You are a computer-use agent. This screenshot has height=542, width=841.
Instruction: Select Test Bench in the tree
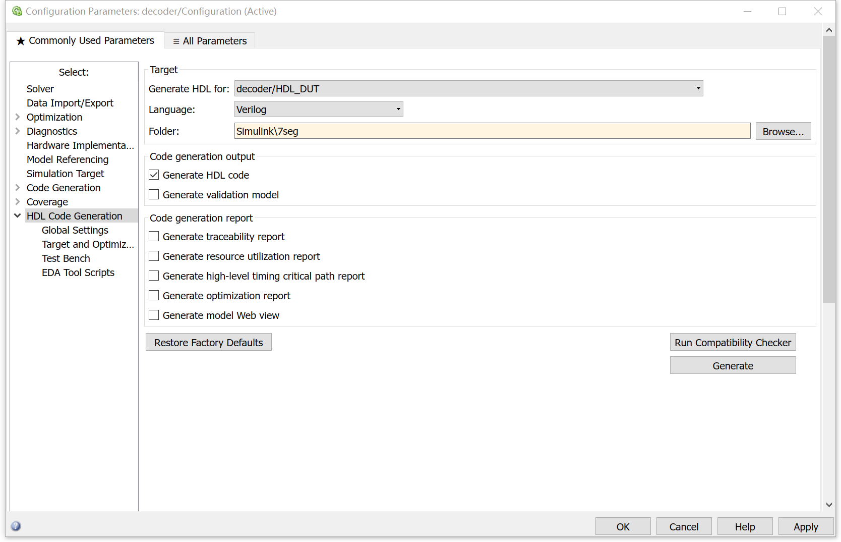coord(66,258)
